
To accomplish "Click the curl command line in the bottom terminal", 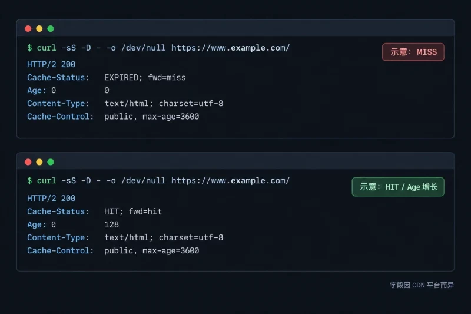I will pyautogui.click(x=158, y=181).
